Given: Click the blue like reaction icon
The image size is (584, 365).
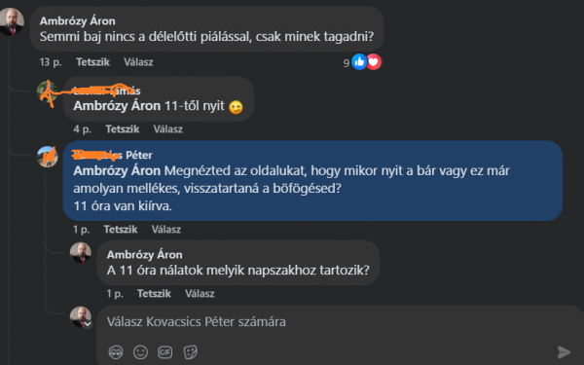Looking at the screenshot, I should pos(359,62).
